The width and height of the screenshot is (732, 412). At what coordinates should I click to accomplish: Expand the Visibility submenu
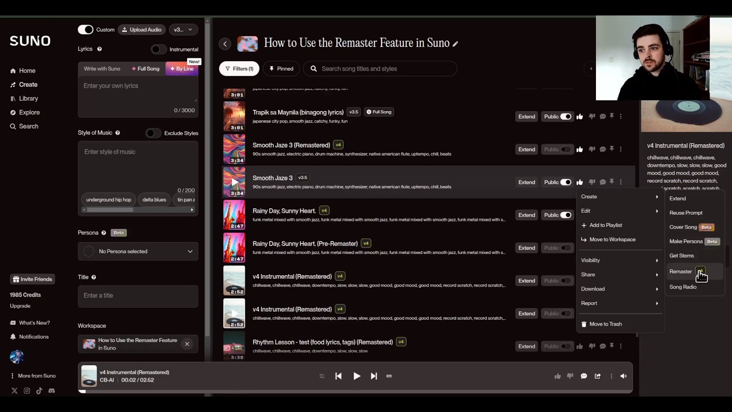tap(620, 260)
